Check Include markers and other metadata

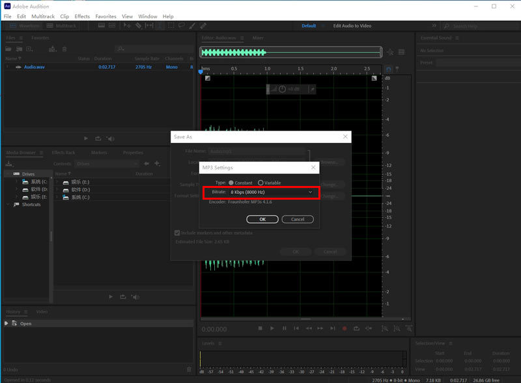177,233
